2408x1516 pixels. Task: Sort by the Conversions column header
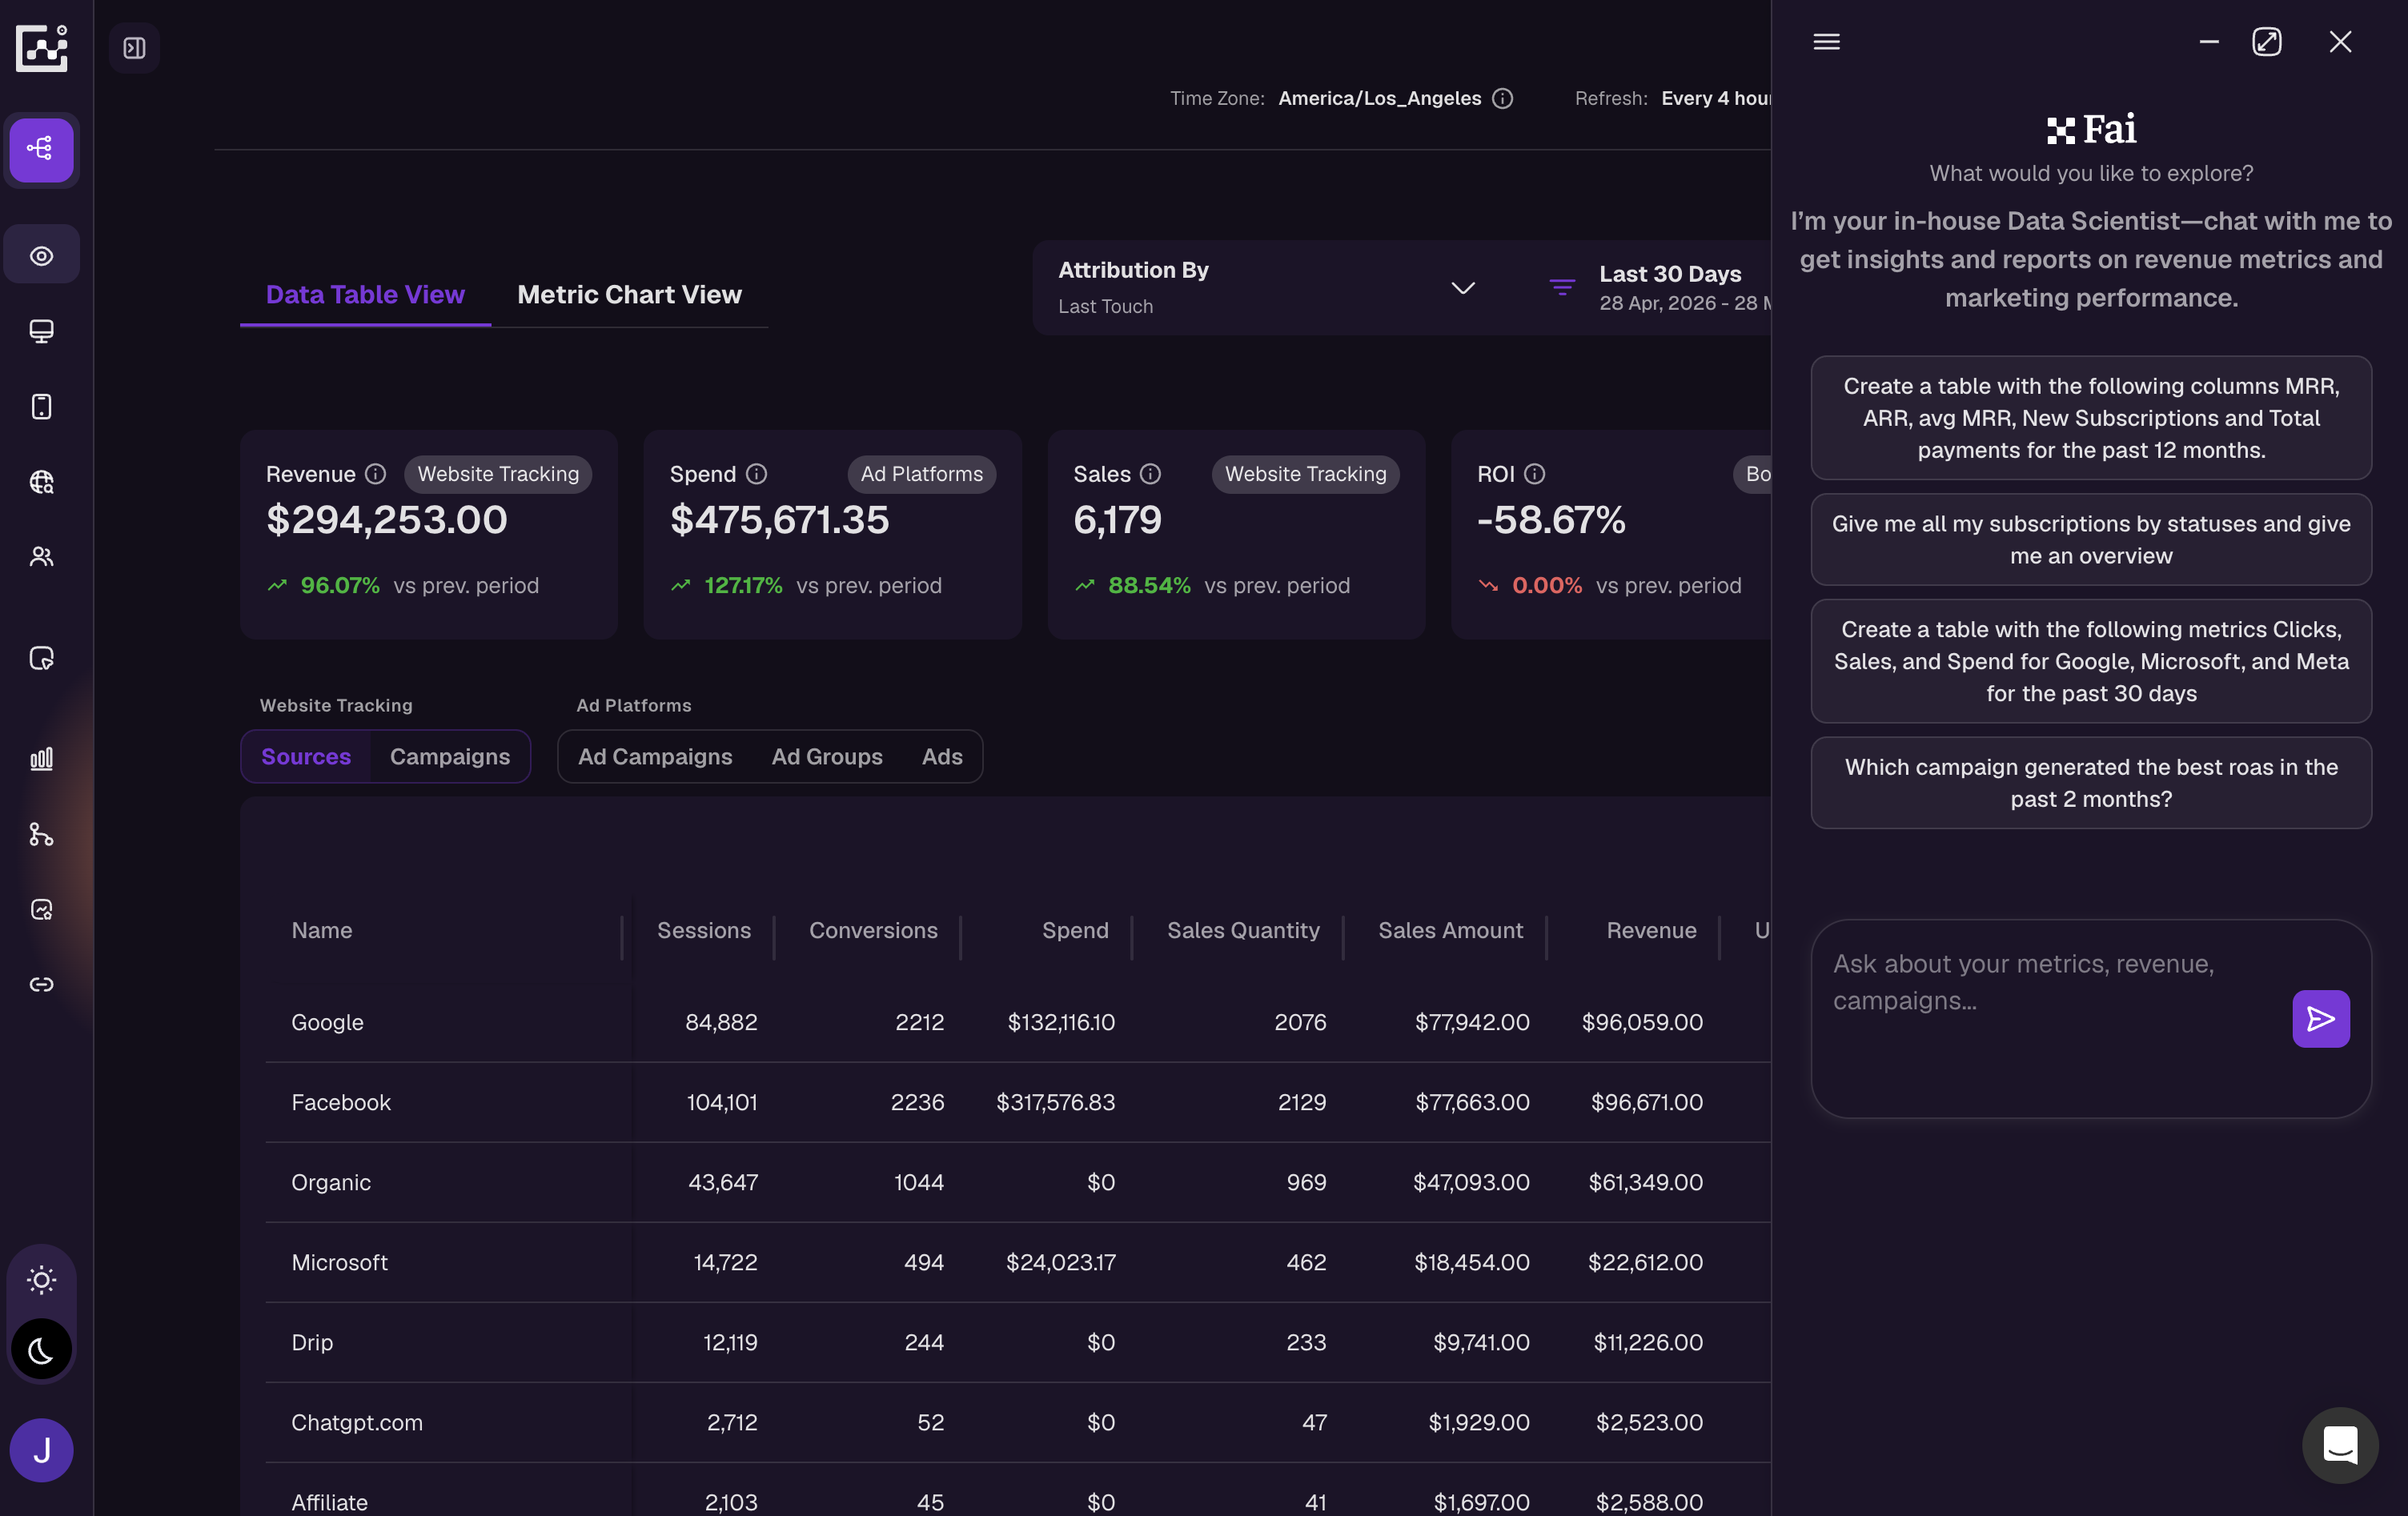pyautogui.click(x=873, y=931)
